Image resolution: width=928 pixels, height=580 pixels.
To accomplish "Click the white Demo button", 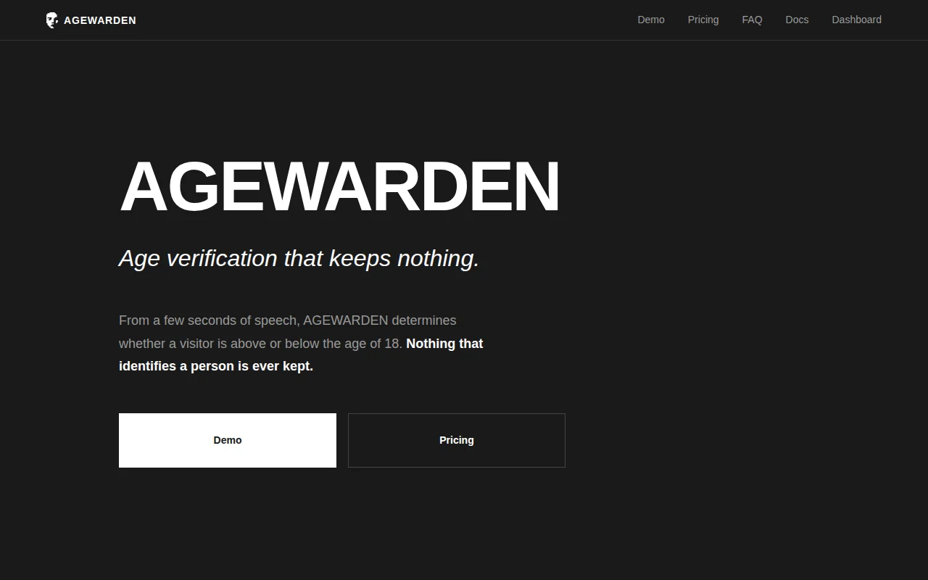I will coord(228,440).
